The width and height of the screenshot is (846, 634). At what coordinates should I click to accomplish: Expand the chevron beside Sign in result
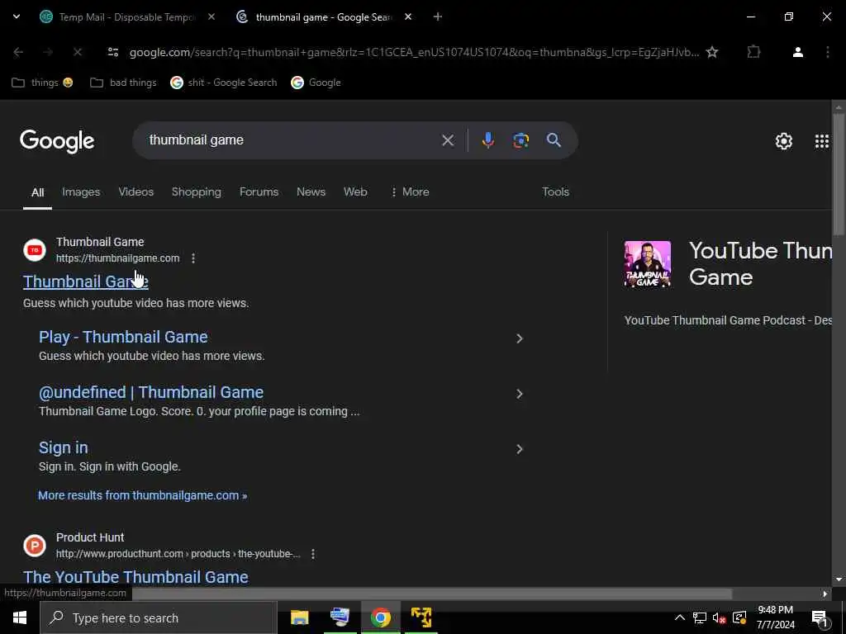(x=519, y=449)
